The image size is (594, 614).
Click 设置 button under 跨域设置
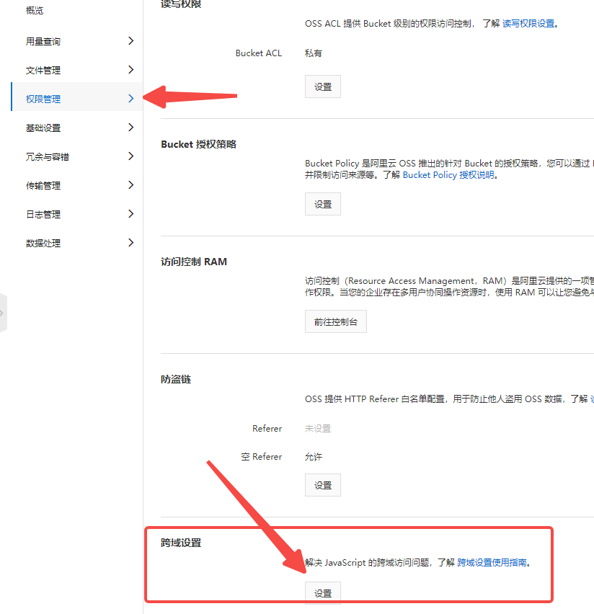[323, 593]
